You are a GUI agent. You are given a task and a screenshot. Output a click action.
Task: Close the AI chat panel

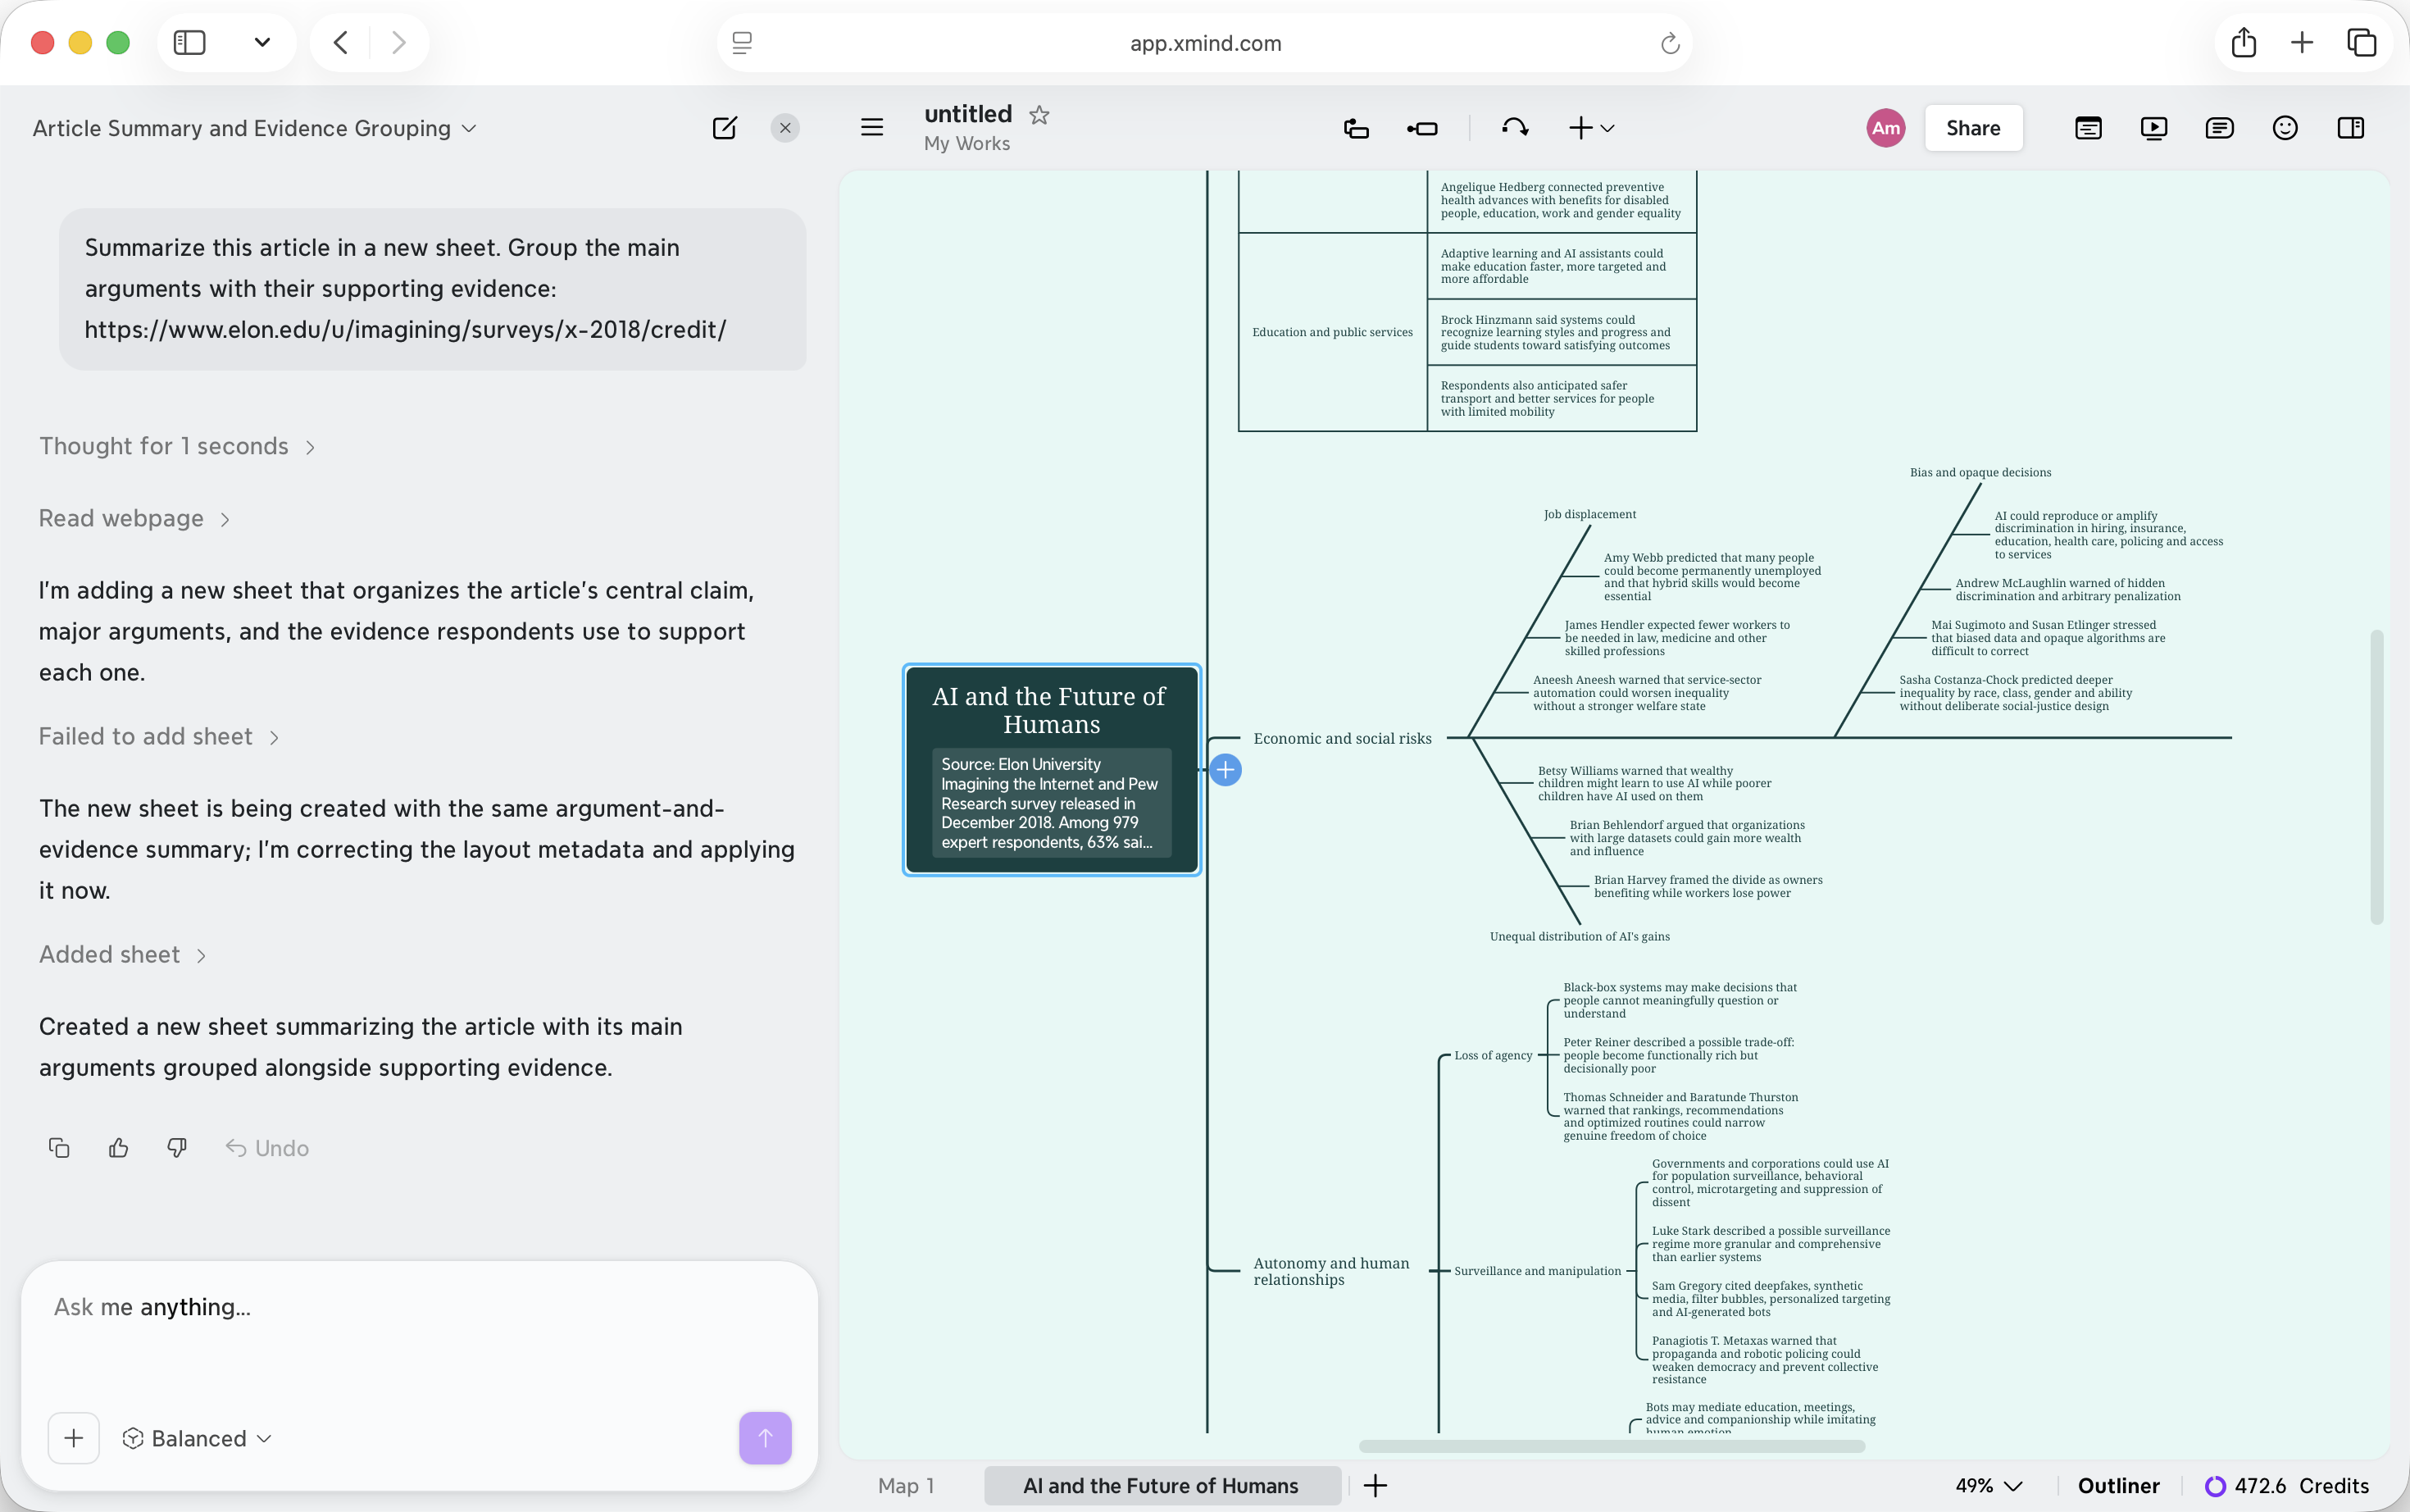pyautogui.click(x=784, y=128)
